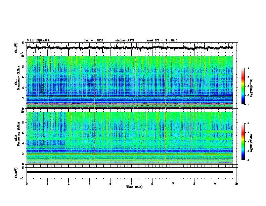Click the "VLF Spectra" plot title
Image resolution: width=266 pixels, height=206 pixels.
(x=38, y=40)
